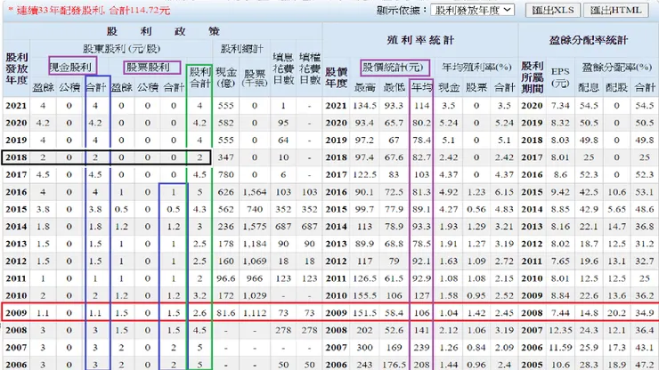This screenshot has height=370, width=659.
Task: Click average price value 239
Action: click(421, 348)
